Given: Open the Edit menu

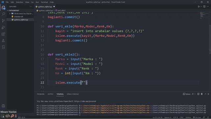Looking at the screenshot, I should (12, 2).
